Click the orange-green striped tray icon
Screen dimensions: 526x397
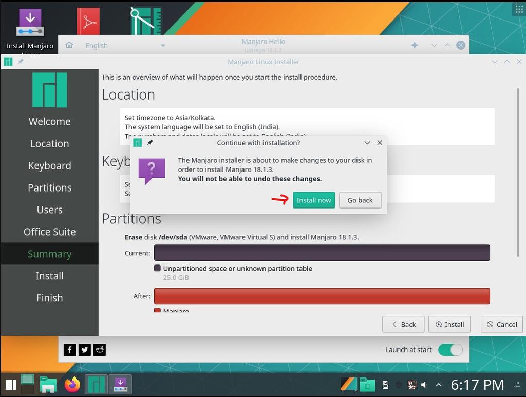pos(349,385)
